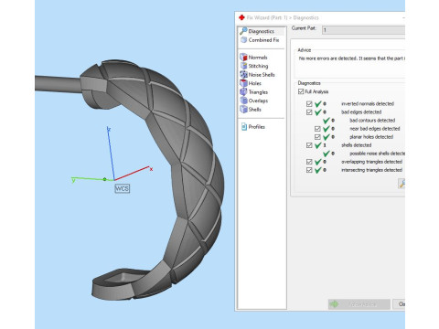Toggle inverted normals detected checkbox
439x329 pixels.
pos(309,104)
